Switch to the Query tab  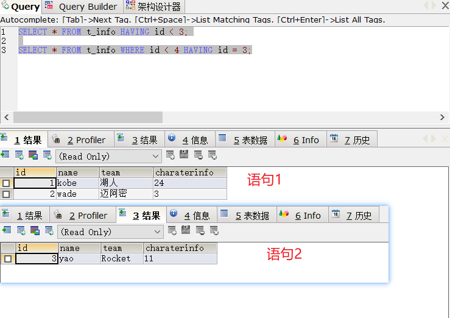[21, 7]
